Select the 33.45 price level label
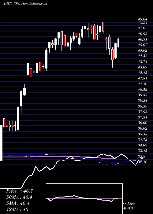Screen dimensions: 153x214 pos(142,151)
